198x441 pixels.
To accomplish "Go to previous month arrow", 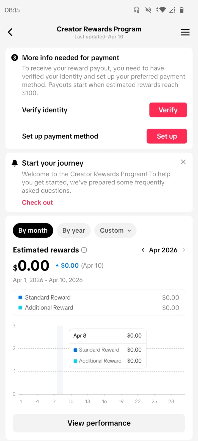I will click(x=143, y=250).
